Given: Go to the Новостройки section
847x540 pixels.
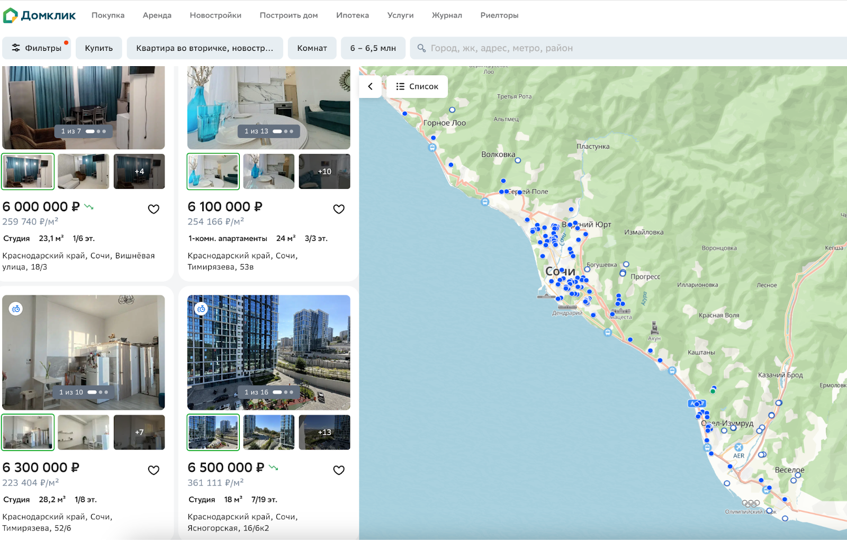Looking at the screenshot, I should pos(215,15).
